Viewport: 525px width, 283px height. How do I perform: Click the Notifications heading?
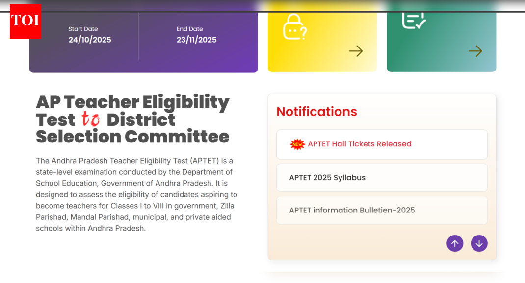[x=316, y=112]
